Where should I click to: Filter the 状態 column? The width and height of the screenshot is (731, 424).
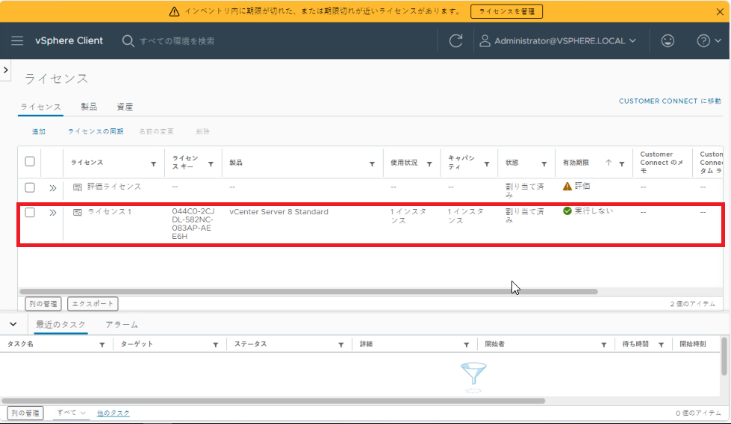click(544, 164)
